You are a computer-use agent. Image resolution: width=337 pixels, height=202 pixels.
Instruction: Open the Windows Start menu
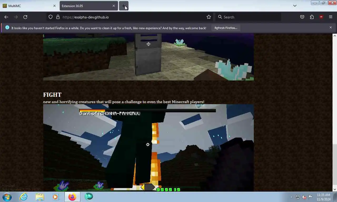(7, 197)
